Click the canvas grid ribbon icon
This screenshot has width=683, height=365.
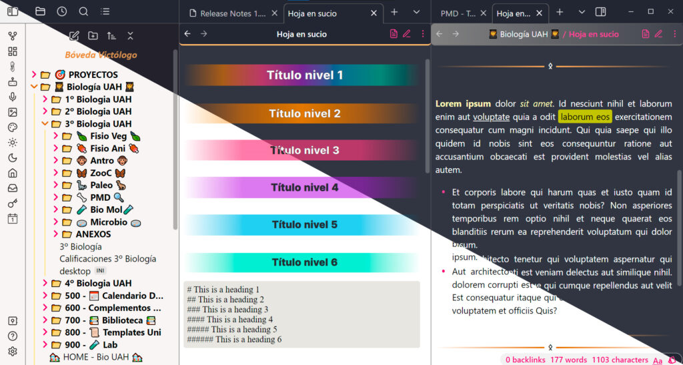tap(13, 51)
